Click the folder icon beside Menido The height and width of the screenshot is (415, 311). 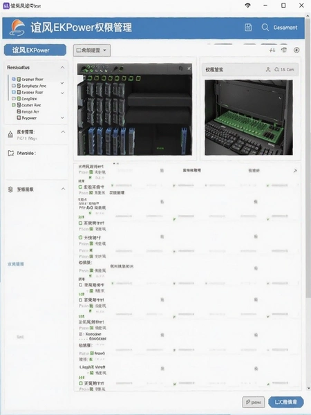11,153
